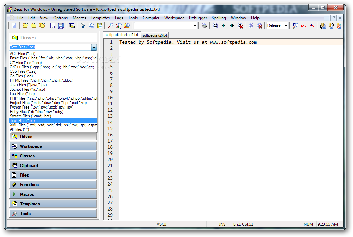Click the stacked multiple-folders toolbar icon
The width and height of the screenshot is (353, 237).
pos(42,26)
